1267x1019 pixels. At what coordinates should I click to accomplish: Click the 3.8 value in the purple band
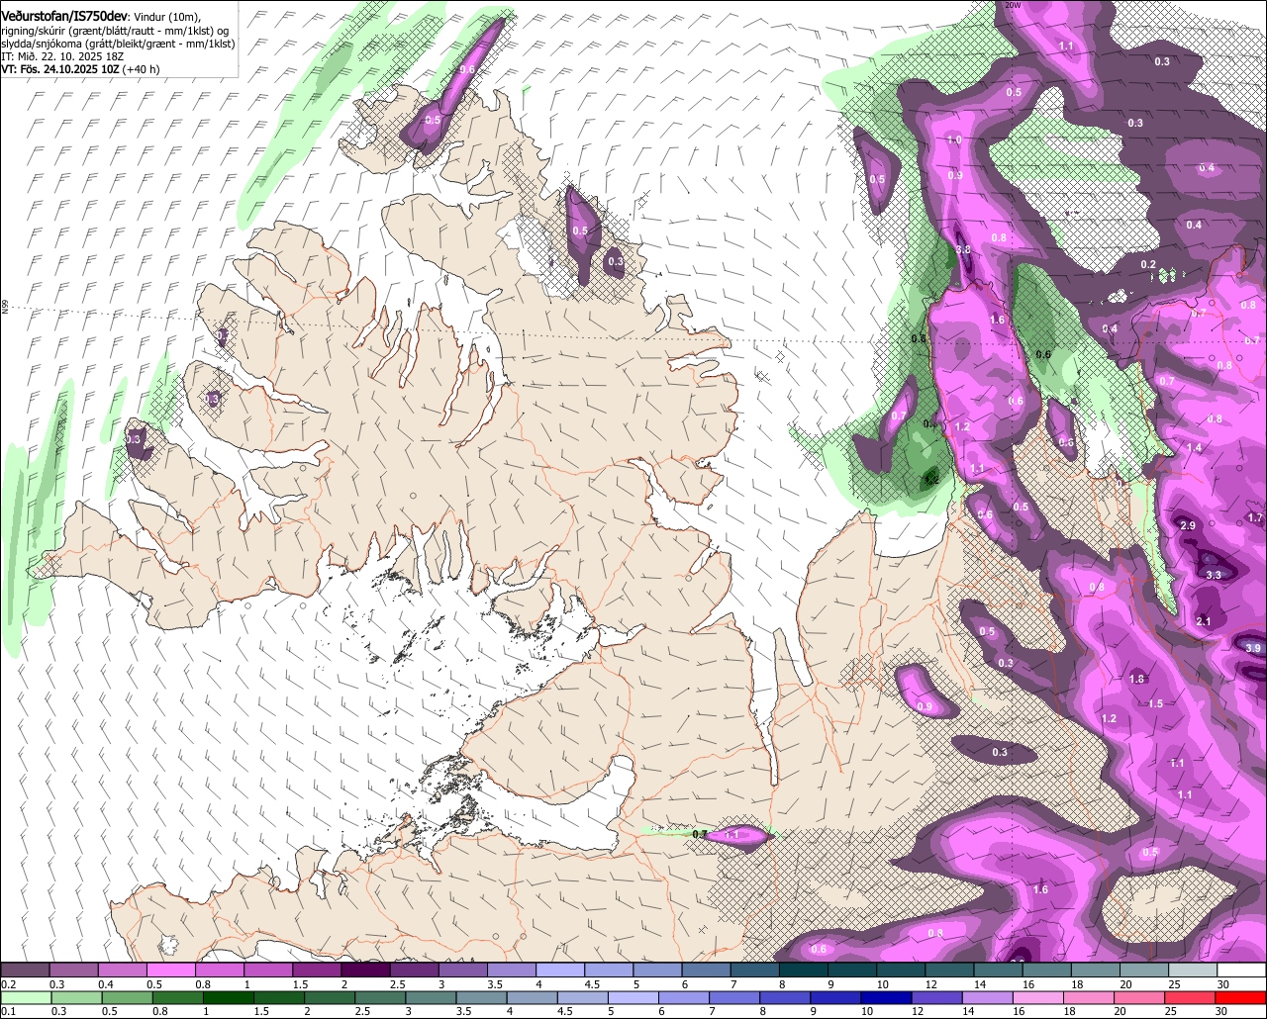point(962,250)
